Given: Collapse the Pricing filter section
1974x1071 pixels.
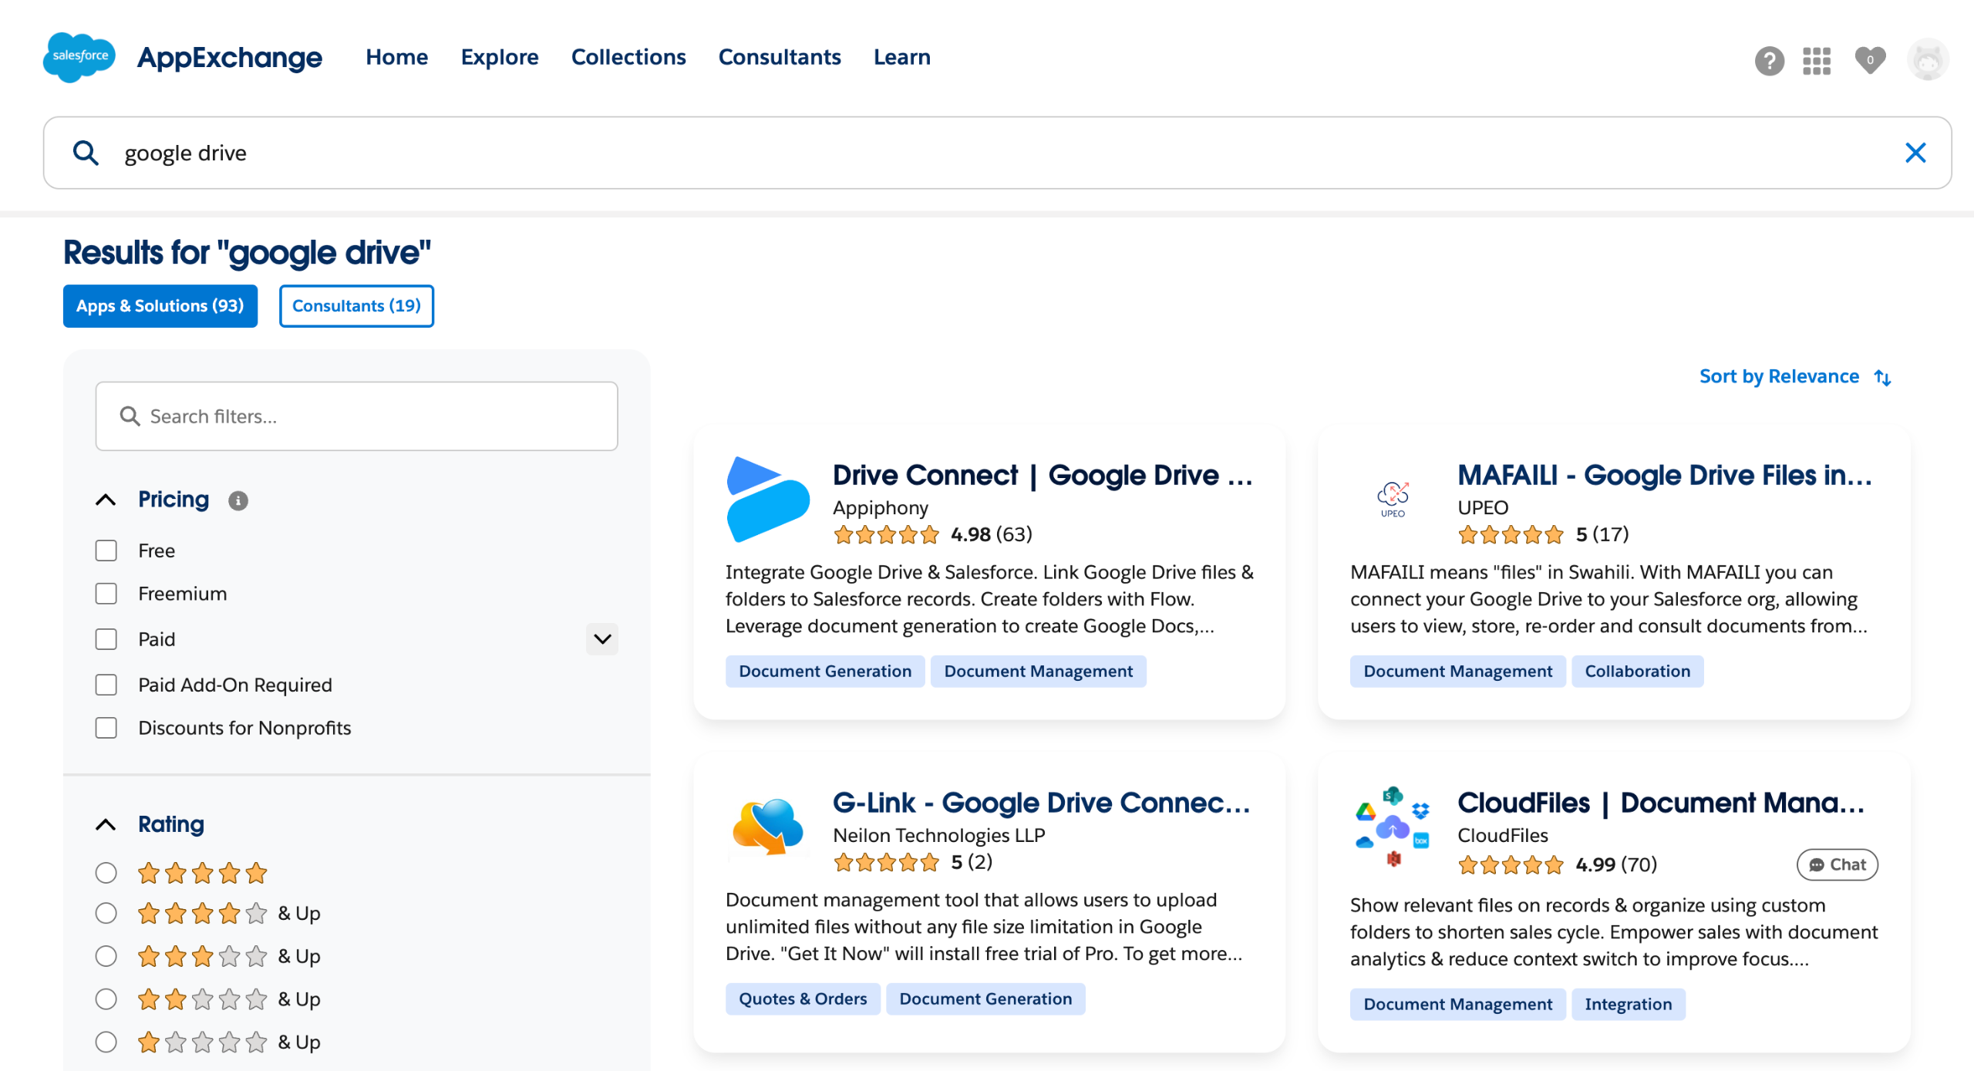Looking at the screenshot, I should point(106,500).
